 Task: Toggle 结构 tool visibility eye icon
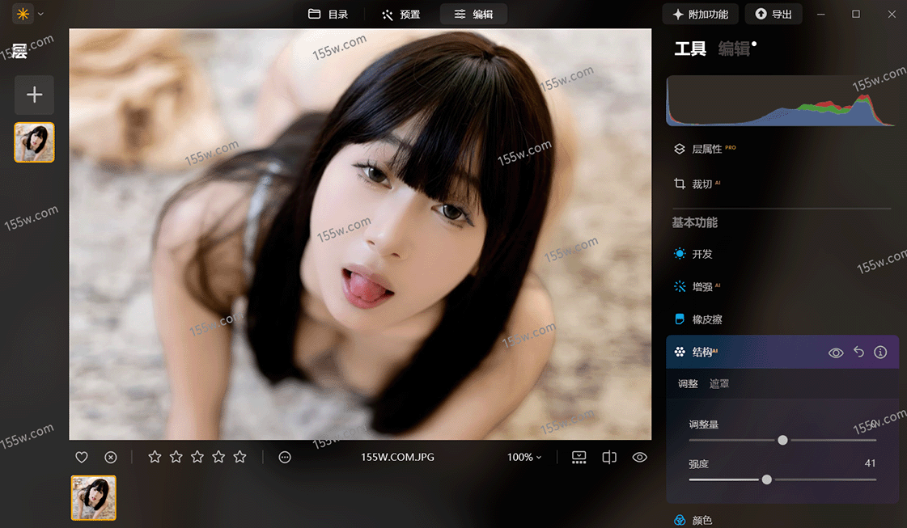836,353
